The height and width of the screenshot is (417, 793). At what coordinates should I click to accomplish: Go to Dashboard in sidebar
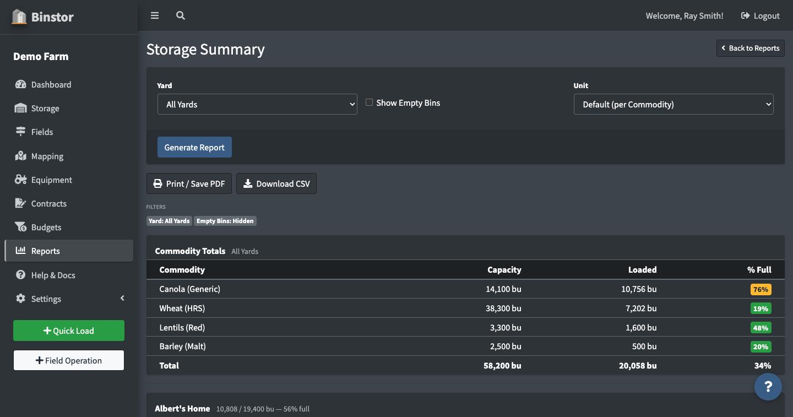(x=69, y=84)
